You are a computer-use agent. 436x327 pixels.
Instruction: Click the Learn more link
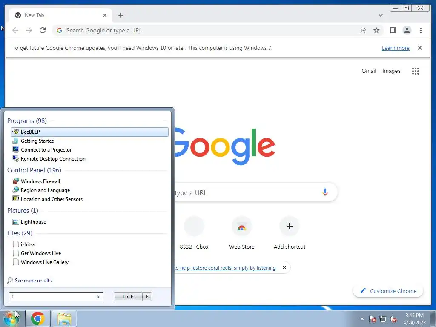(x=396, y=48)
